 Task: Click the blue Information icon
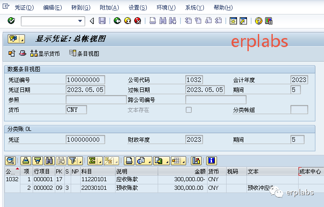point(212,161)
